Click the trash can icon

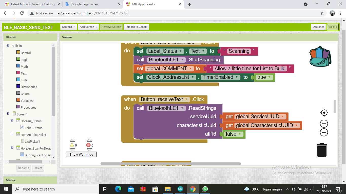pos(322,150)
